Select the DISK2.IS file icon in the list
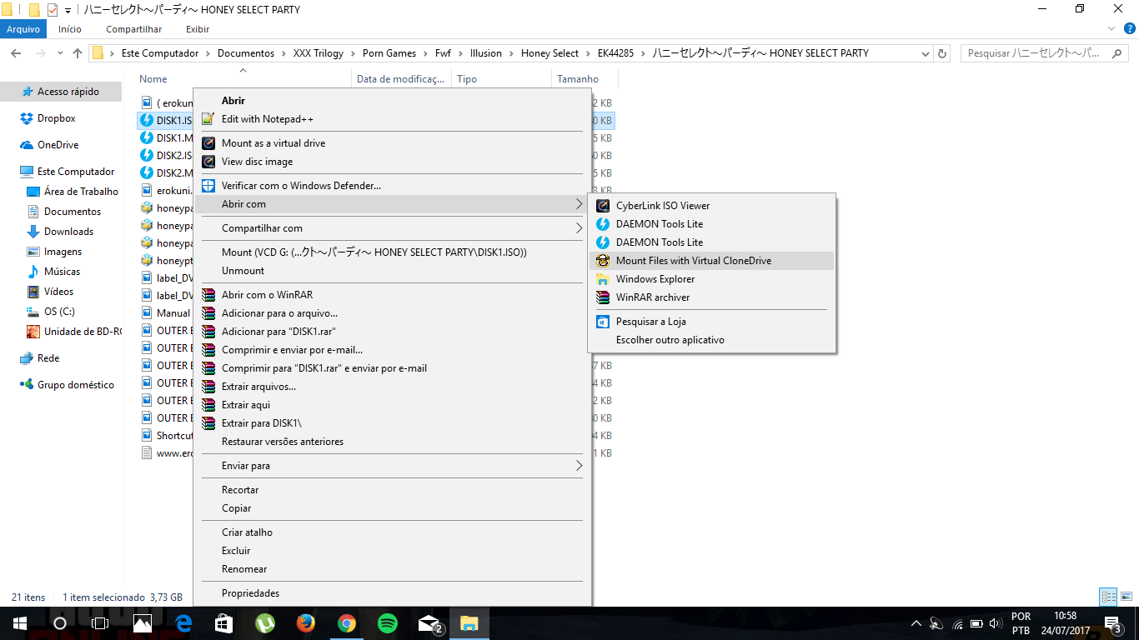The image size is (1139, 640). (x=147, y=155)
